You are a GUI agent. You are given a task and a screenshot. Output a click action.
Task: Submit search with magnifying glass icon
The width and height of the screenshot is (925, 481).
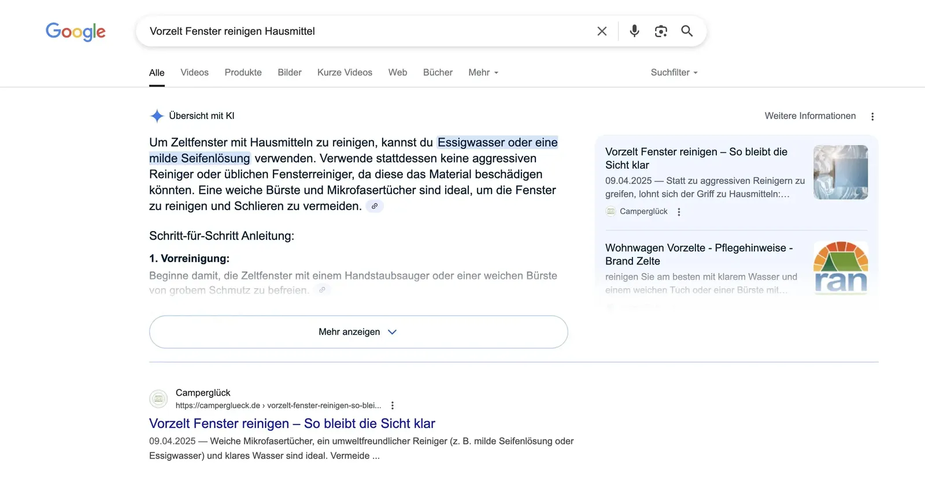[687, 31]
